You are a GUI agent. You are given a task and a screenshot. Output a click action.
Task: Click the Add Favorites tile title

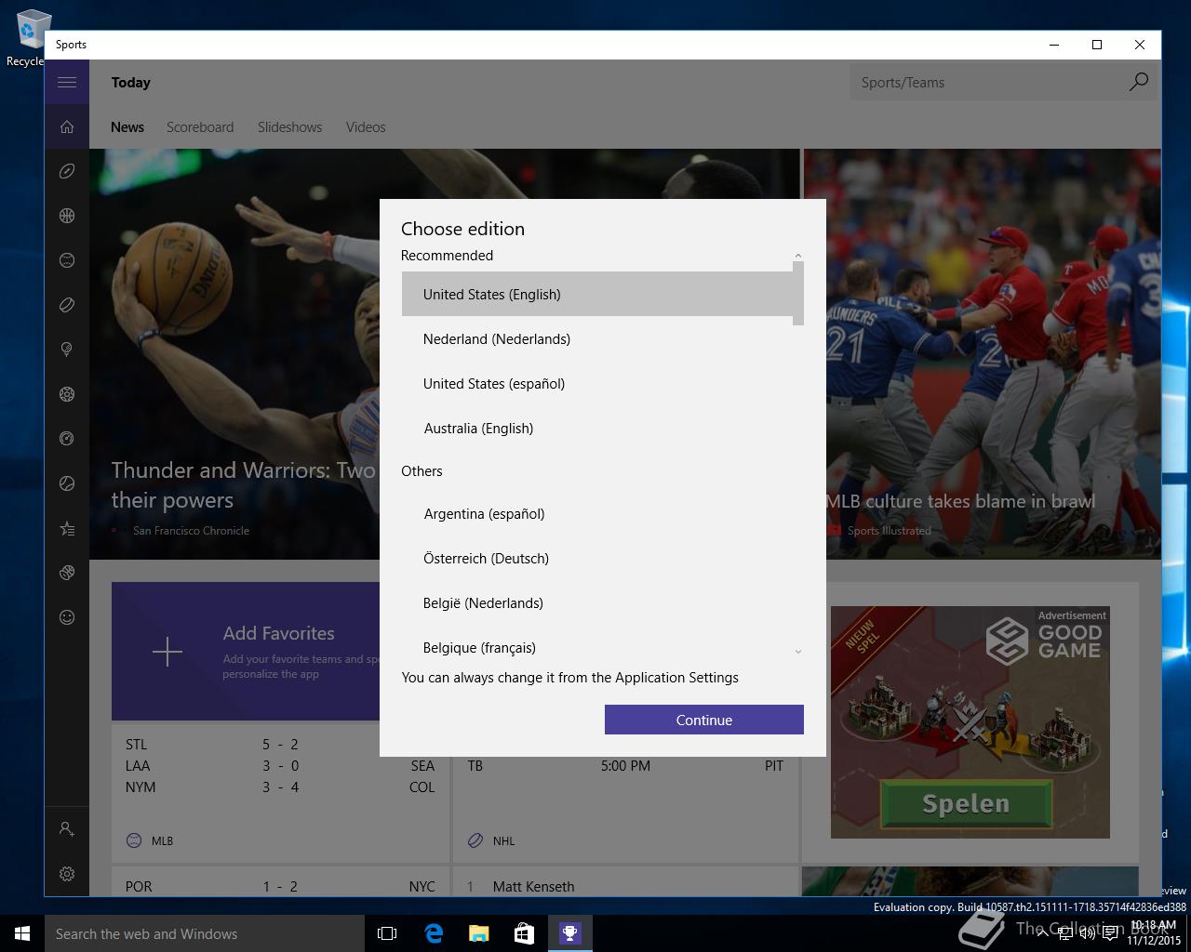(278, 633)
